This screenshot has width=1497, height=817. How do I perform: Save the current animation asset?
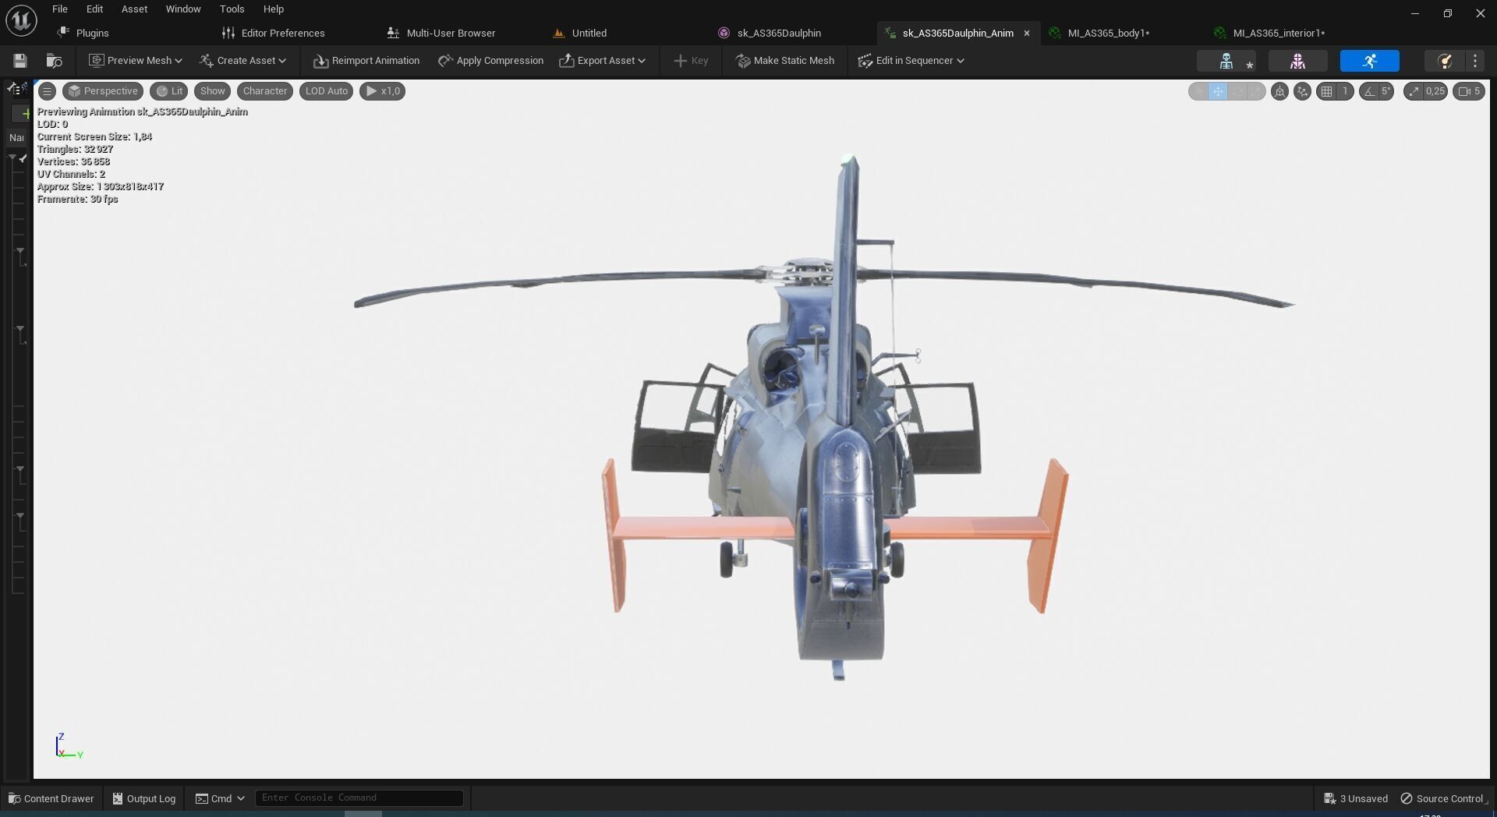tap(20, 61)
